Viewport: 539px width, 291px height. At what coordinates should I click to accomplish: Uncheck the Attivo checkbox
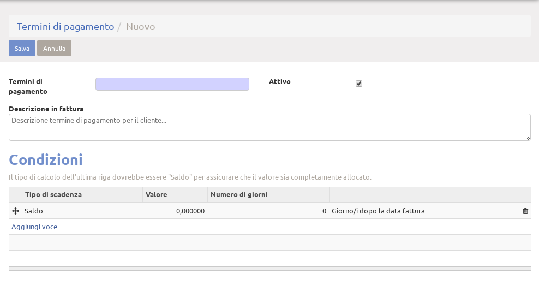359,84
